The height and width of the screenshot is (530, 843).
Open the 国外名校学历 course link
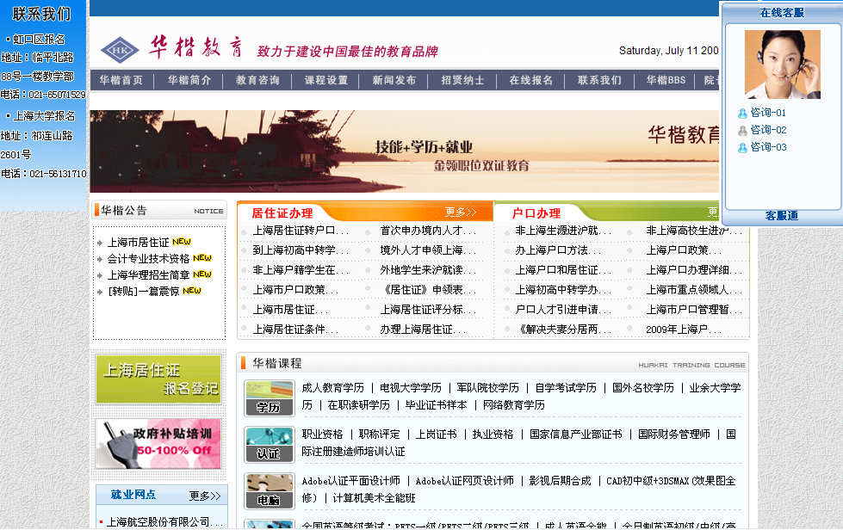[643, 388]
